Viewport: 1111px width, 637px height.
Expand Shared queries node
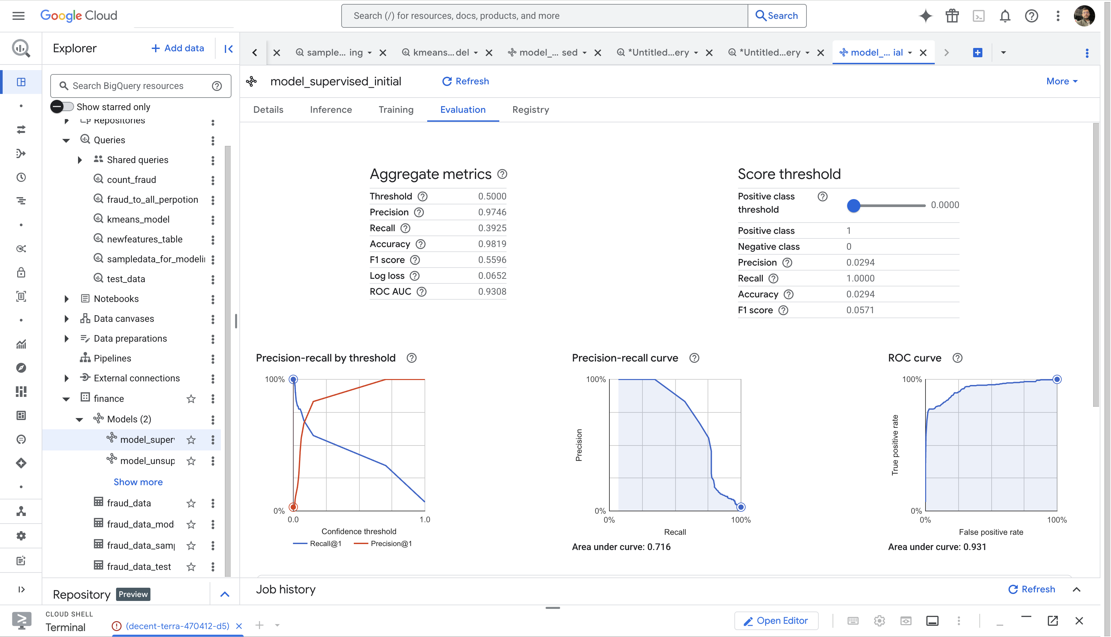(x=80, y=160)
